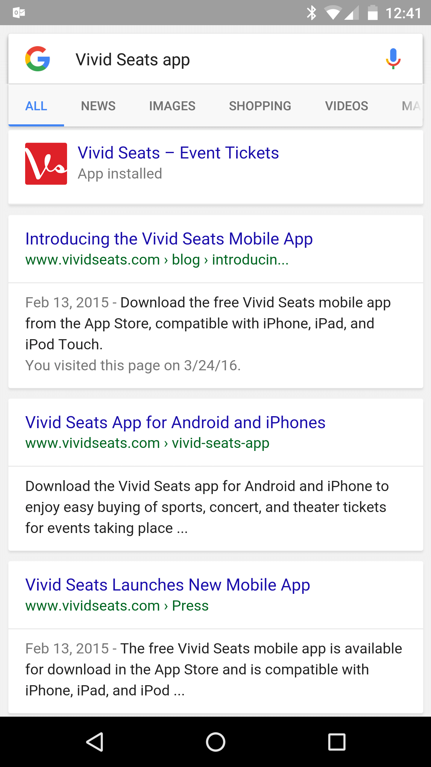The image size is (431, 767).
Task: Open the recent apps overview button
Action: click(x=337, y=742)
